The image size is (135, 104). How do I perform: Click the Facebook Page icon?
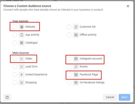click(x=76, y=75)
